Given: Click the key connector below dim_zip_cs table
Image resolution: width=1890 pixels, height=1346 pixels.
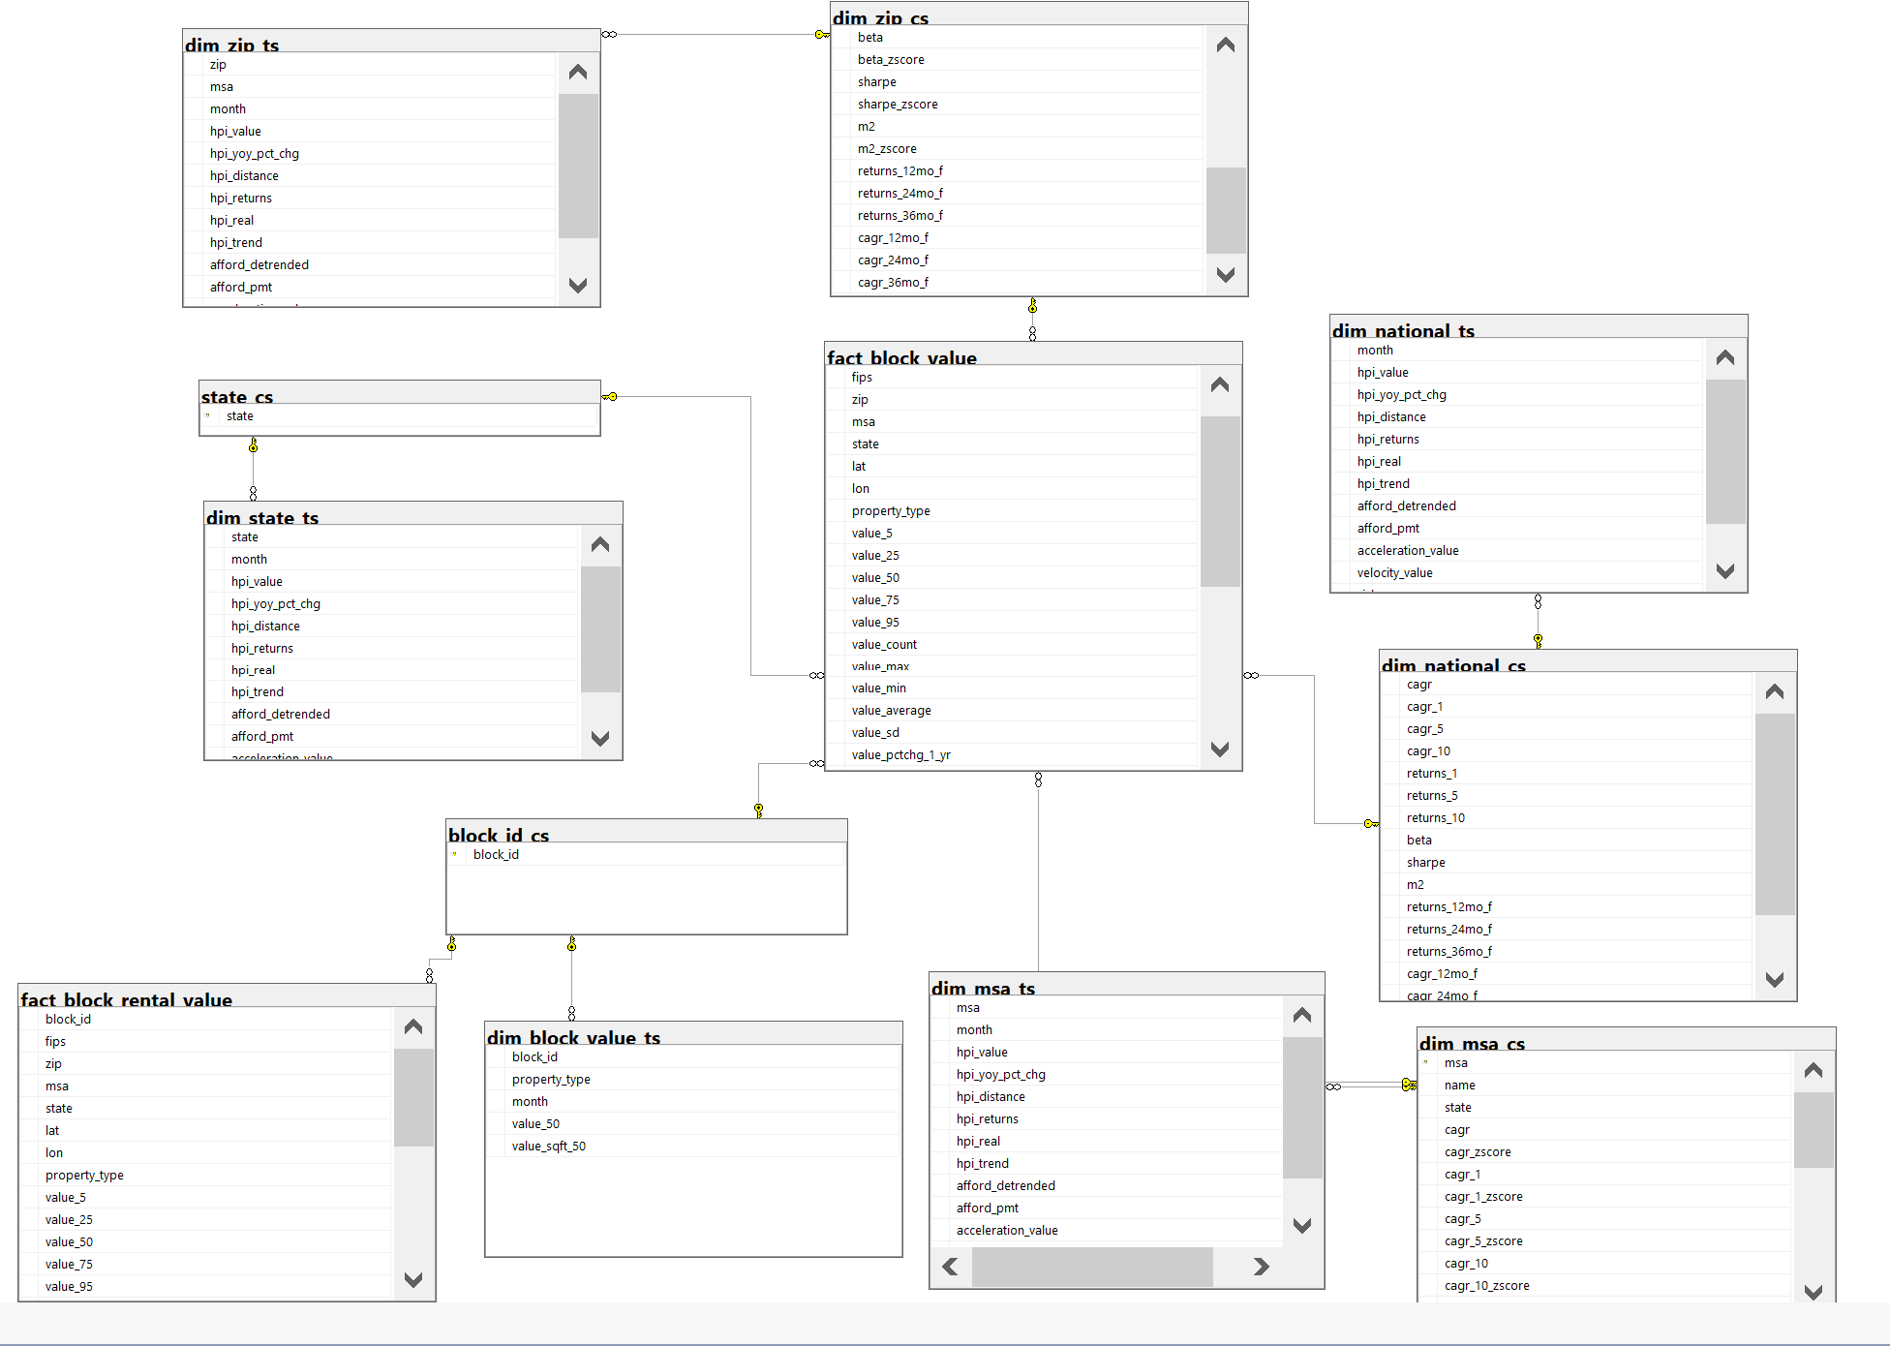Looking at the screenshot, I should point(1031,310).
